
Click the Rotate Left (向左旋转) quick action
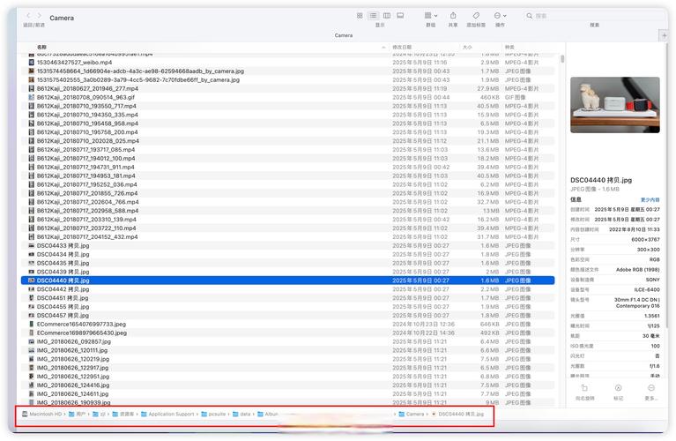[x=584, y=389]
